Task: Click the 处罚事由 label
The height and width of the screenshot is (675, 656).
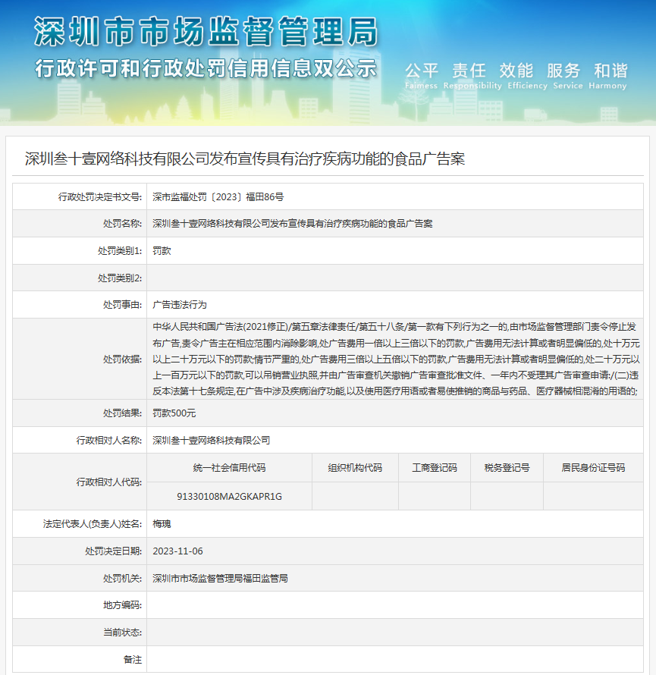Action: [122, 305]
